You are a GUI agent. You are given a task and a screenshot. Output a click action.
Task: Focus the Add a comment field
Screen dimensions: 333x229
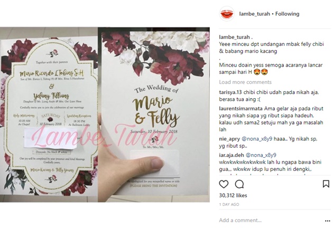[270, 221]
